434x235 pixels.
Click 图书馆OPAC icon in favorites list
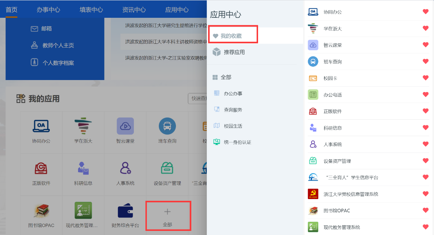[313, 210]
